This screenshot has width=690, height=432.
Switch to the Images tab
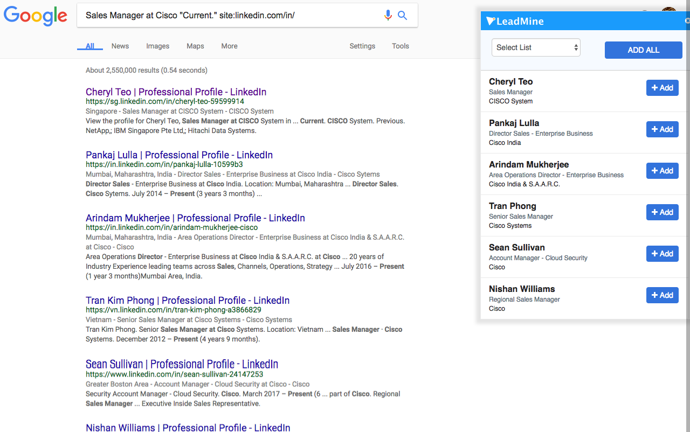(157, 46)
